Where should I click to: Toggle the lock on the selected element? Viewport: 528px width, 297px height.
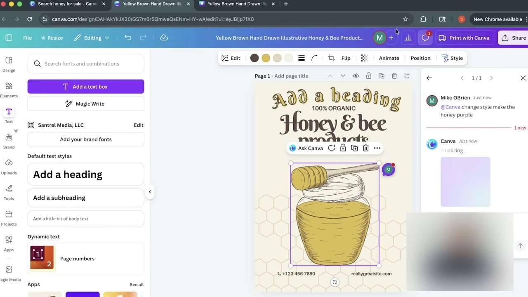coord(343,148)
